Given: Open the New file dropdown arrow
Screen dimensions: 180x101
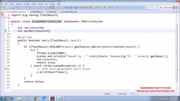Looking at the screenshot, I should coord(4,8).
